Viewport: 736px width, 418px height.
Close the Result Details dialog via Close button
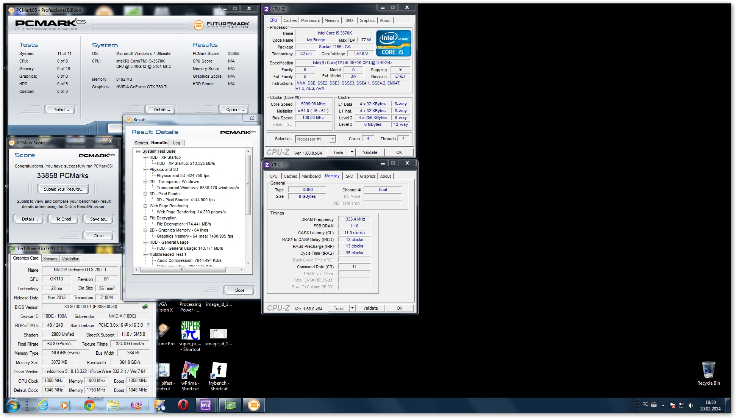239,290
